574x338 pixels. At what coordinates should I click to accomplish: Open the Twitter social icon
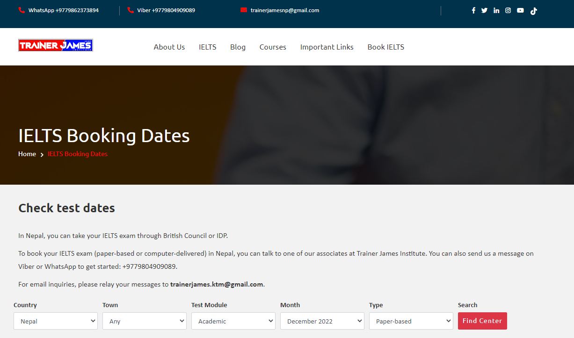(x=484, y=10)
